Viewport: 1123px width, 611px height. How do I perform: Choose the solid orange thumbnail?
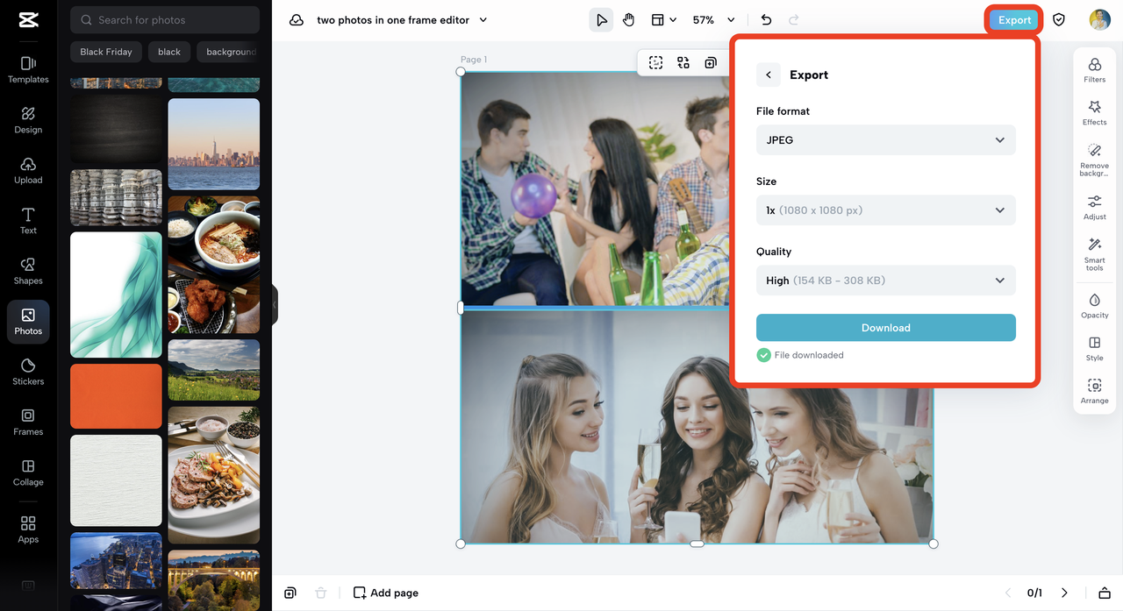tap(116, 396)
